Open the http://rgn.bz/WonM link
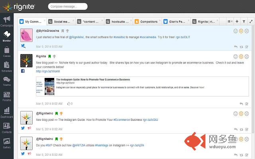 (48, 71)
